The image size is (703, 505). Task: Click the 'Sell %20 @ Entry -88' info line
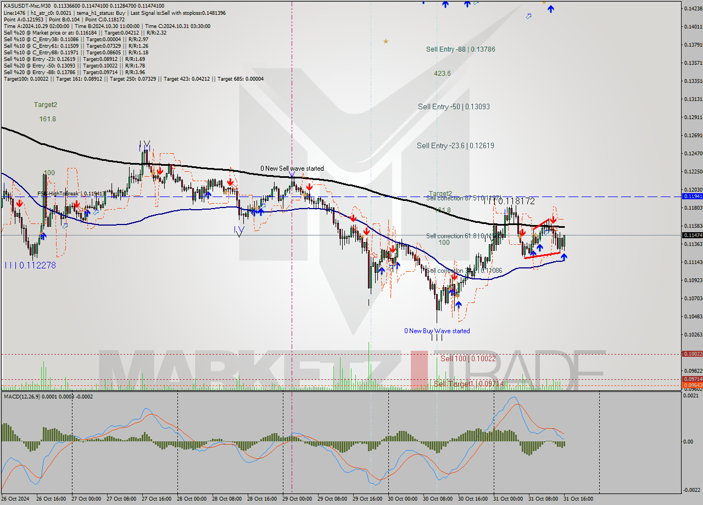click(x=74, y=72)
